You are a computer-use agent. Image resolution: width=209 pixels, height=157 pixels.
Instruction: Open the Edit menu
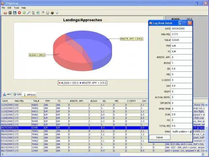click(9, 8)
